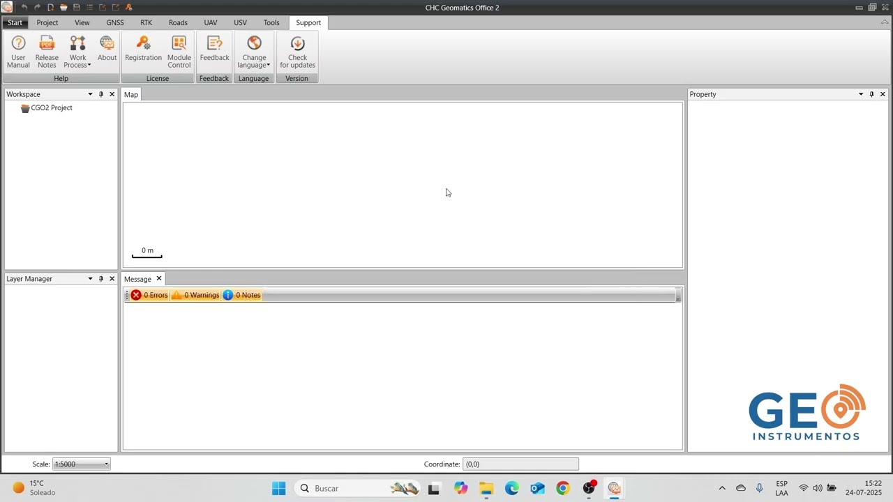Switch to the Roads ribbon tab
The width and height of the screenshot is (893, 502).
tap(178, 22)
